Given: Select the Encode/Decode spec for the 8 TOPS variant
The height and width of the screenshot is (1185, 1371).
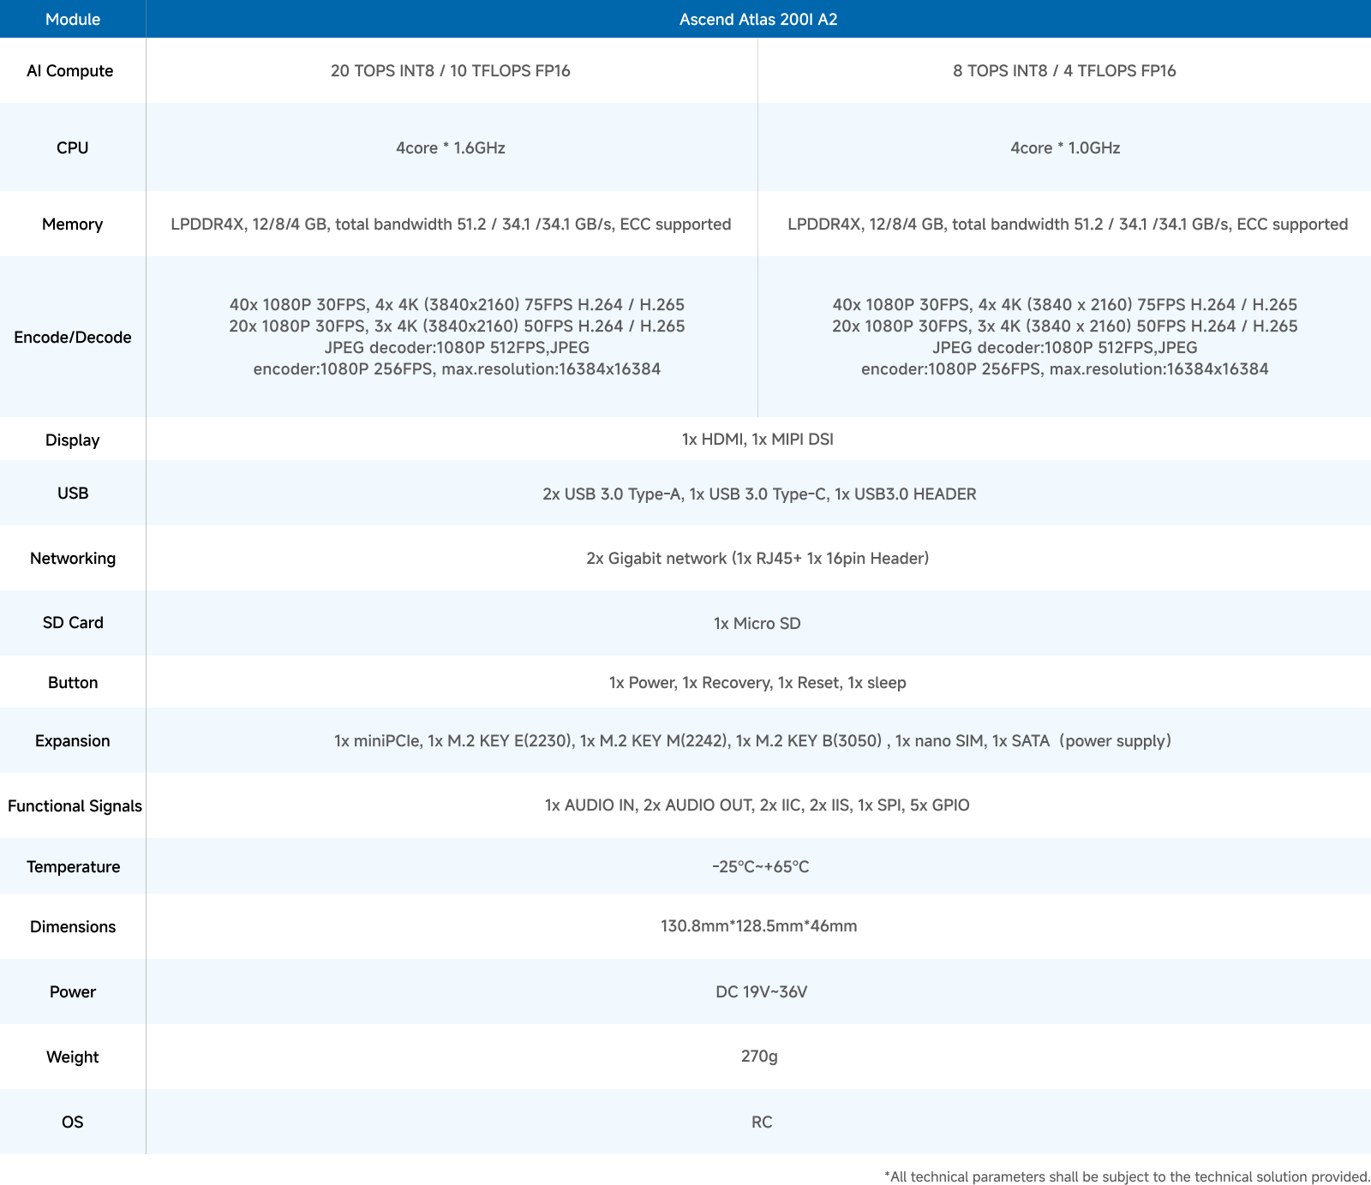Looking at the screenshot, I should point(1065,337).
